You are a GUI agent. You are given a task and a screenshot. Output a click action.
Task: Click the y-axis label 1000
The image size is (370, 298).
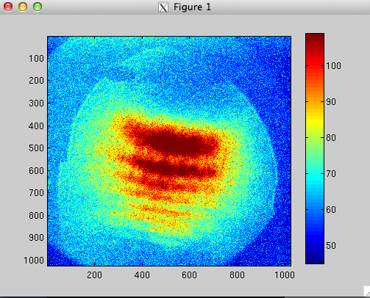coord(34,261)
